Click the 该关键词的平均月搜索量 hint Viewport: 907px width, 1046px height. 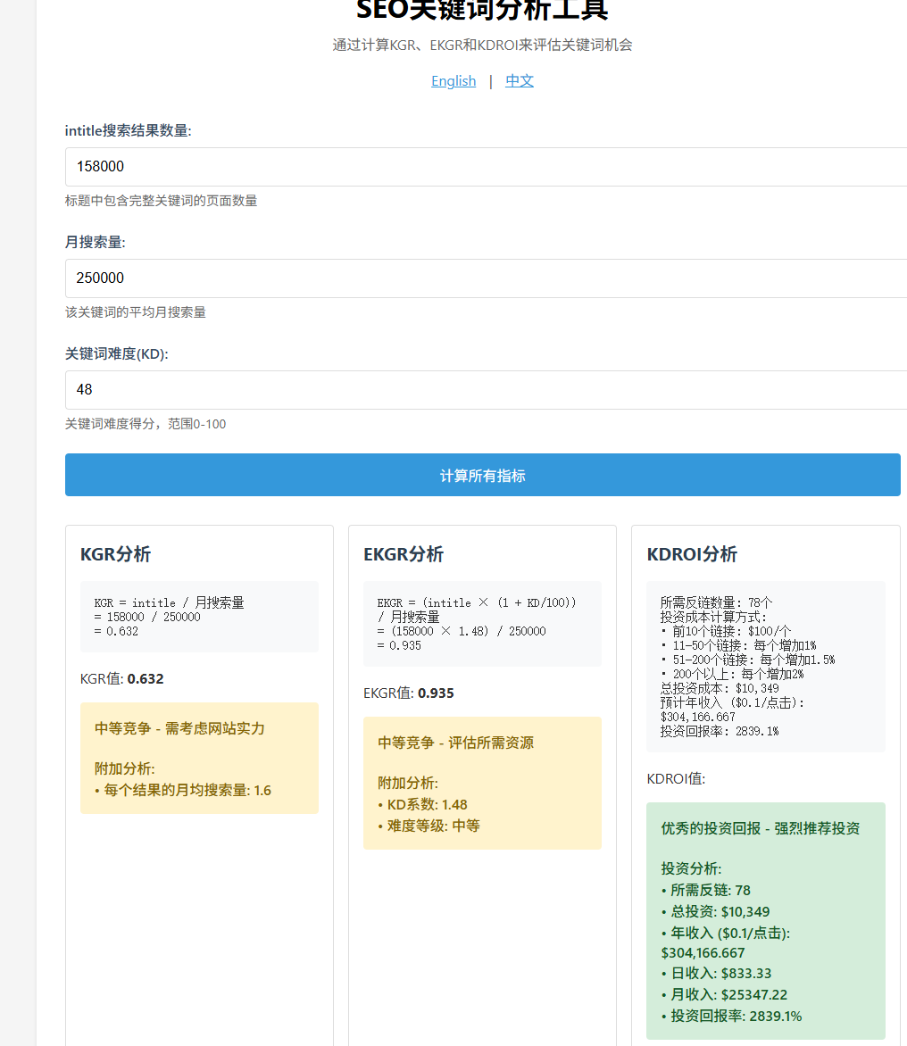[x=136, y=312]
